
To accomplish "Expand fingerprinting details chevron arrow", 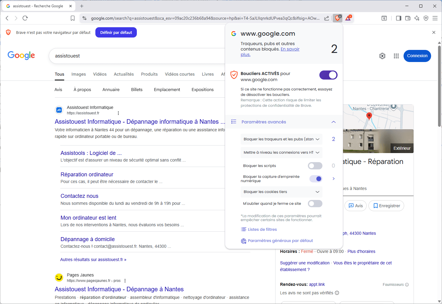I will pyautogui.click(x=334, y=179).
